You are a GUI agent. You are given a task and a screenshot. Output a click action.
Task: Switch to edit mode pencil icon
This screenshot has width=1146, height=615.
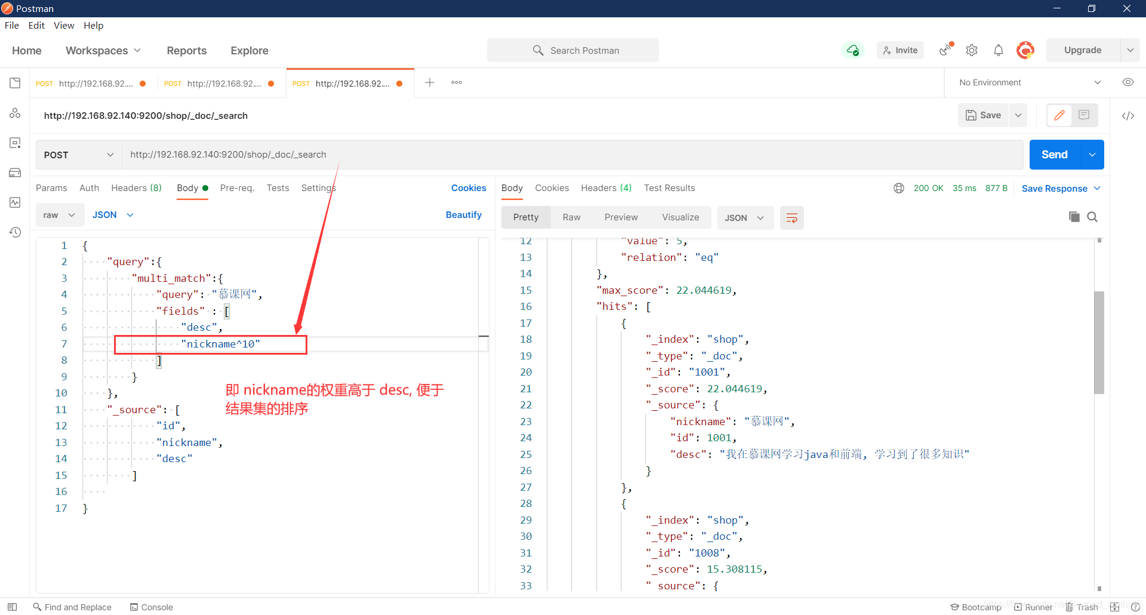tap(1059, 115)
